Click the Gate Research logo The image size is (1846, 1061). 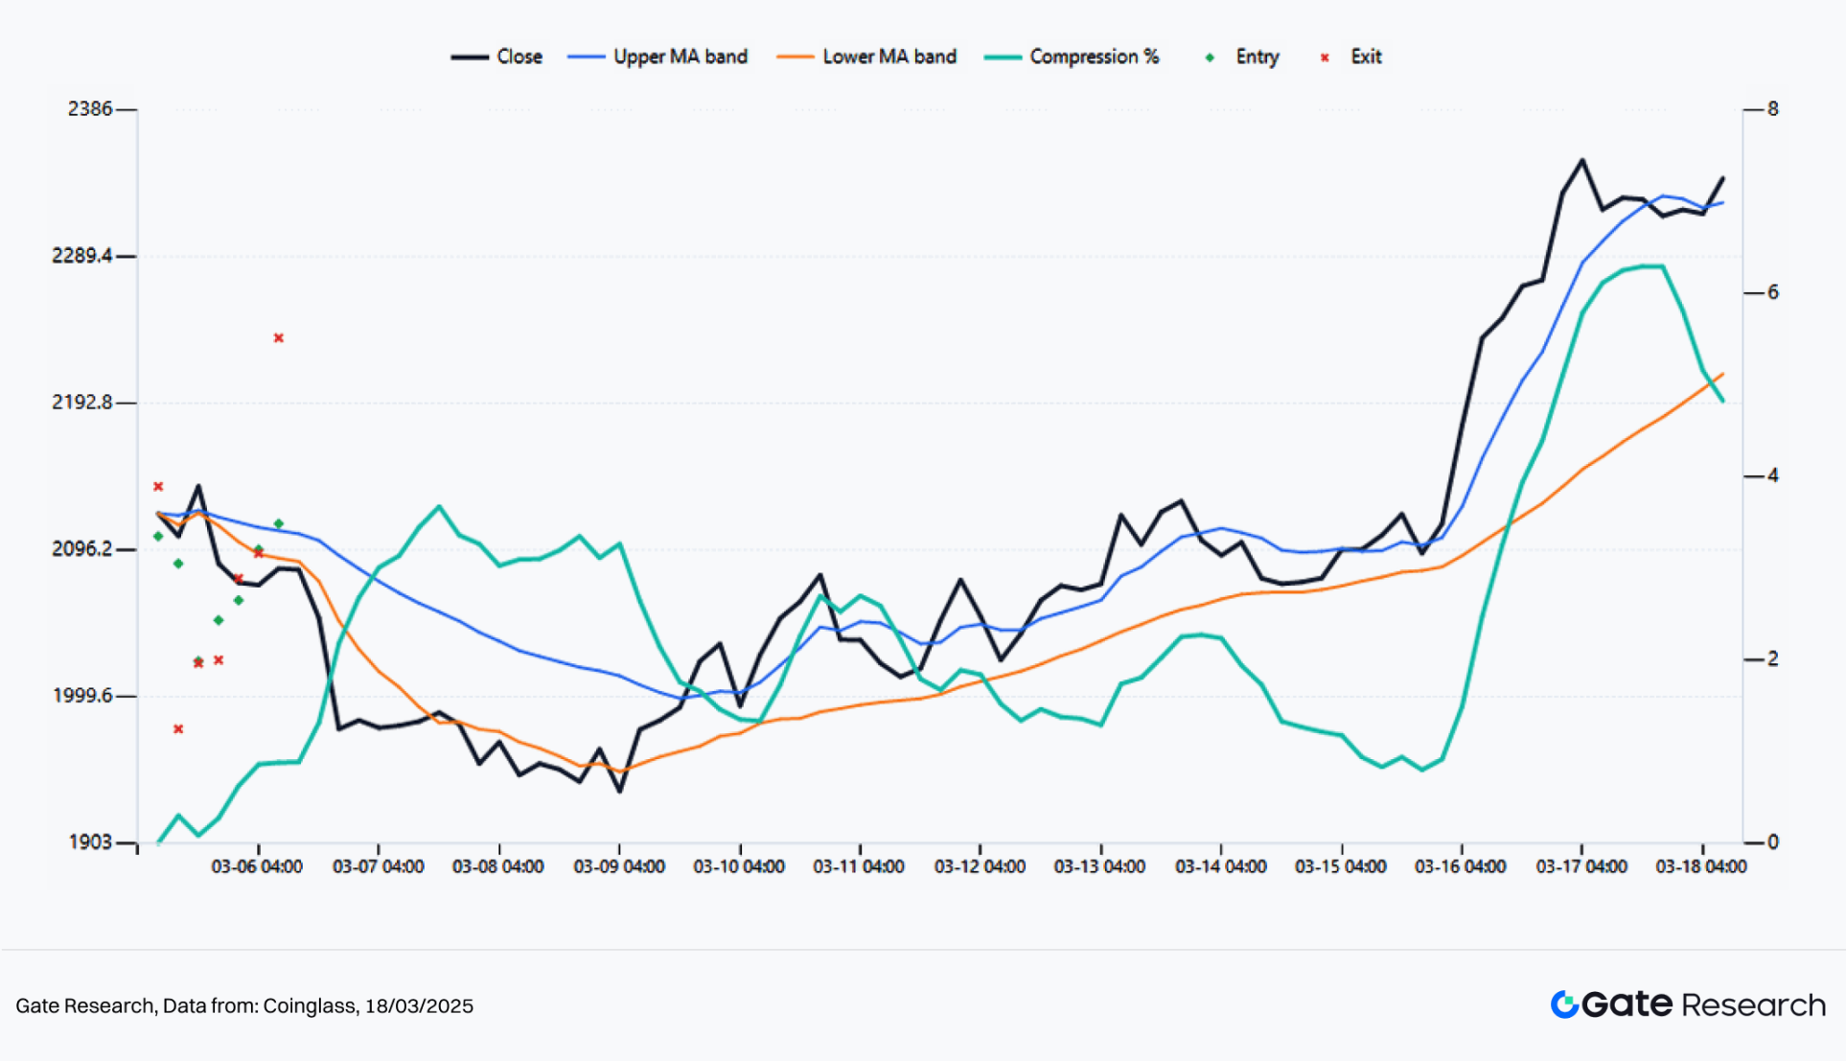[x=1687, y=1004]
